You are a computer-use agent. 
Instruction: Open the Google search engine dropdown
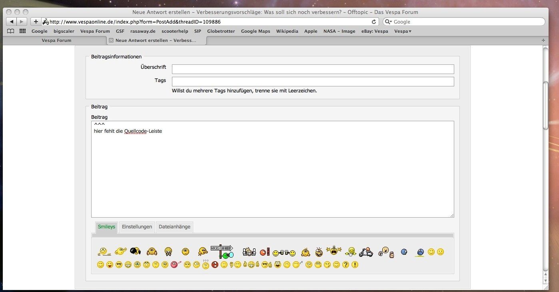[388, 22]
